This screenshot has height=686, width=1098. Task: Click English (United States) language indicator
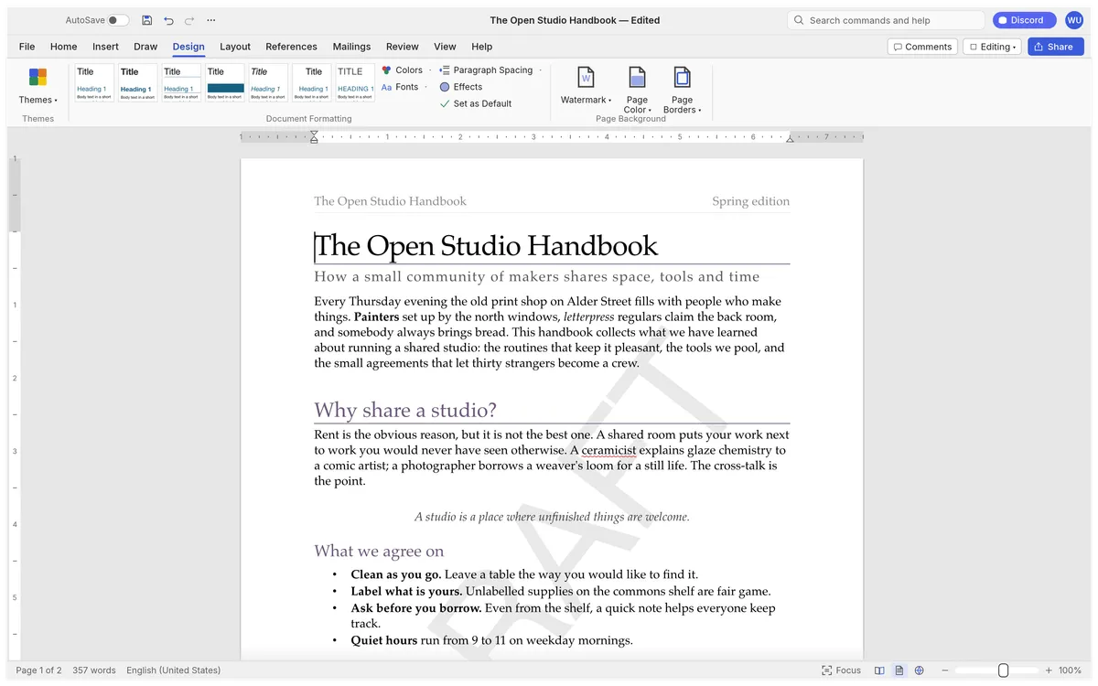[174, 670]
